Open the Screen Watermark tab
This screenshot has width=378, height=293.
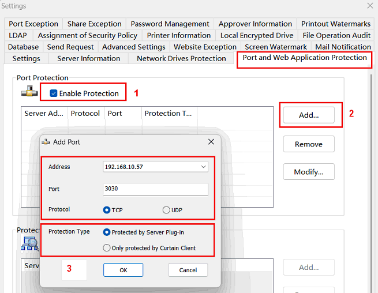click(276, 47)
